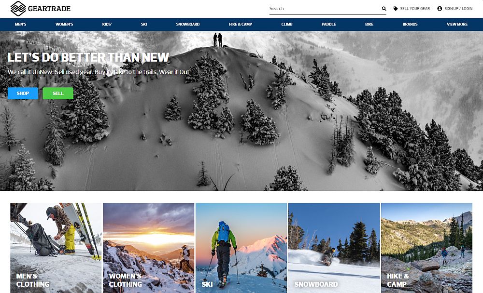Open the Women's Clothing category tile
Viewport: 483px width, 293px height.
click(148, 248)
